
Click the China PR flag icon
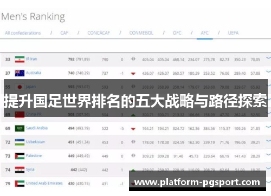pyautogui.click(x=20, y=115)
